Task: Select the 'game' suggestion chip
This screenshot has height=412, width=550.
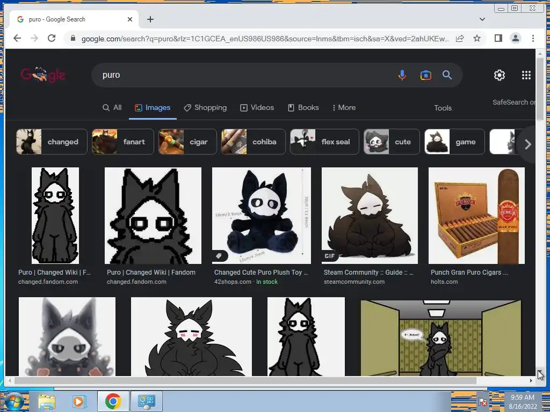Action: 454,142
